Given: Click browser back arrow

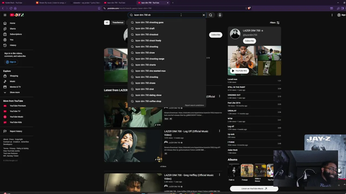Looking at the screenshot, I should [x=3, y=8].
